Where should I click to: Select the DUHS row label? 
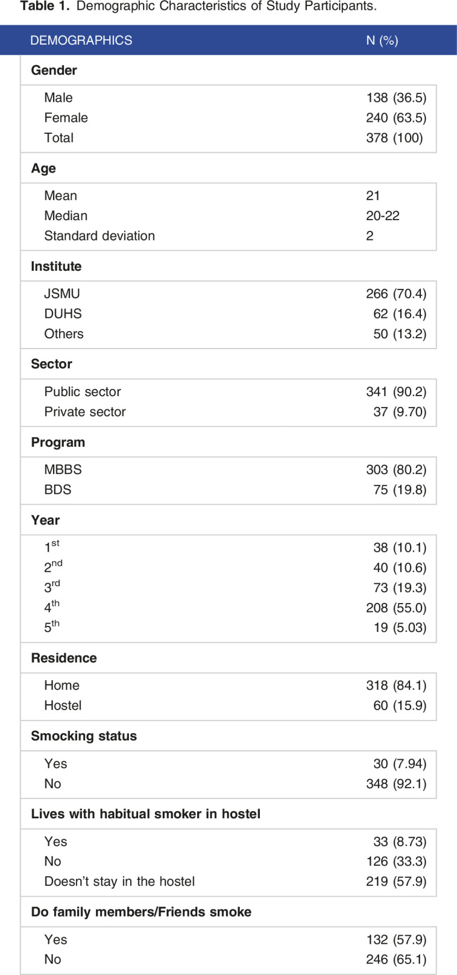63,314
